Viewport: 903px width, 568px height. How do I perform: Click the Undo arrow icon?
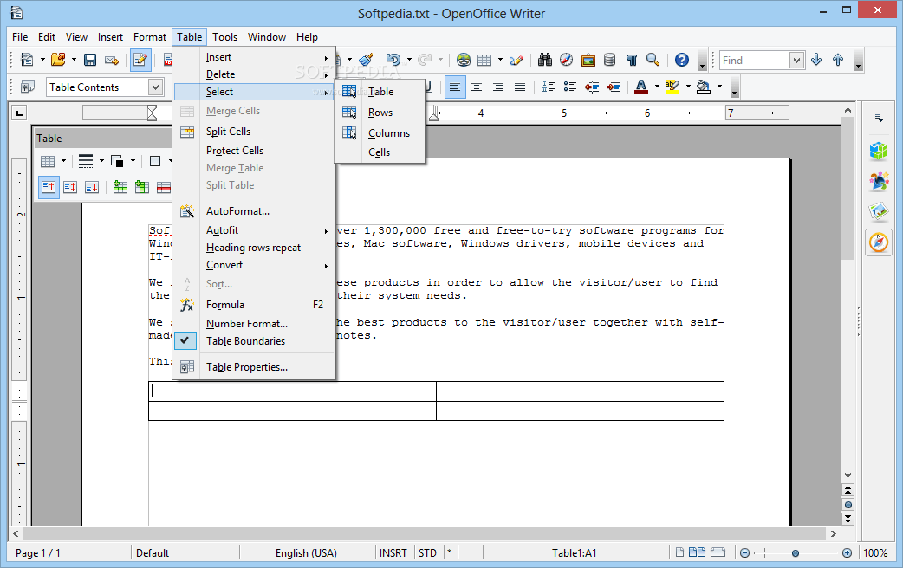(x=393, y=60)
